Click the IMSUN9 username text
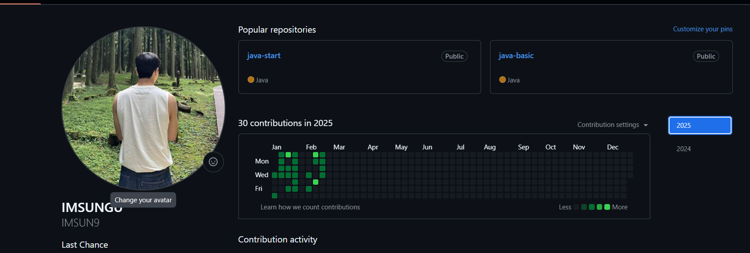The width and height of the screenshot is (750, 253). pyautogui.click(x=80, y=223)
